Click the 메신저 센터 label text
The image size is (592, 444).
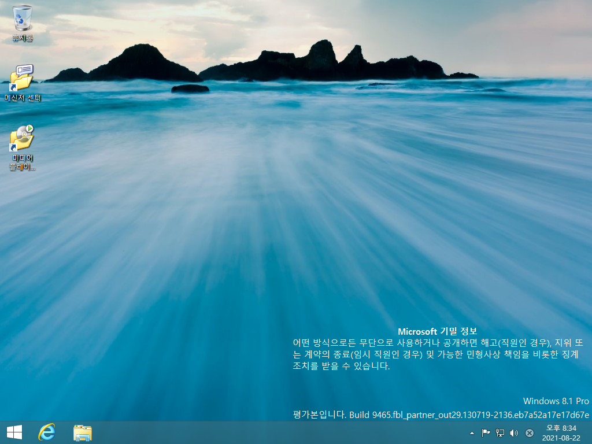tap(23, 98)
